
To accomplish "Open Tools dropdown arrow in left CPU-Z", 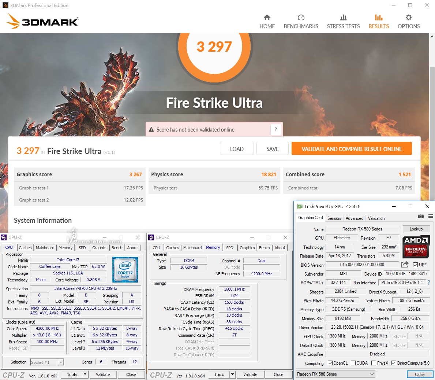I will pos(85,375).
